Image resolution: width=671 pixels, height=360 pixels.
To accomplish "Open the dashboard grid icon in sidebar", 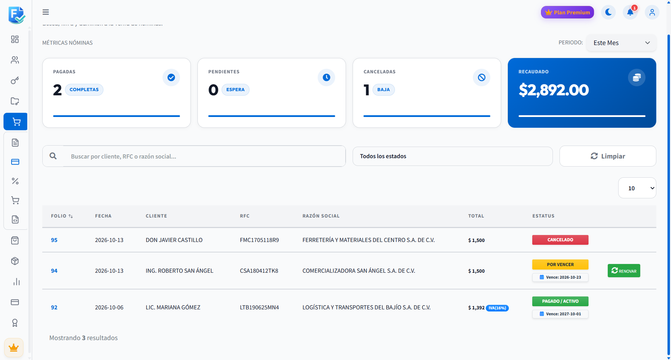I will coord(15,39).
